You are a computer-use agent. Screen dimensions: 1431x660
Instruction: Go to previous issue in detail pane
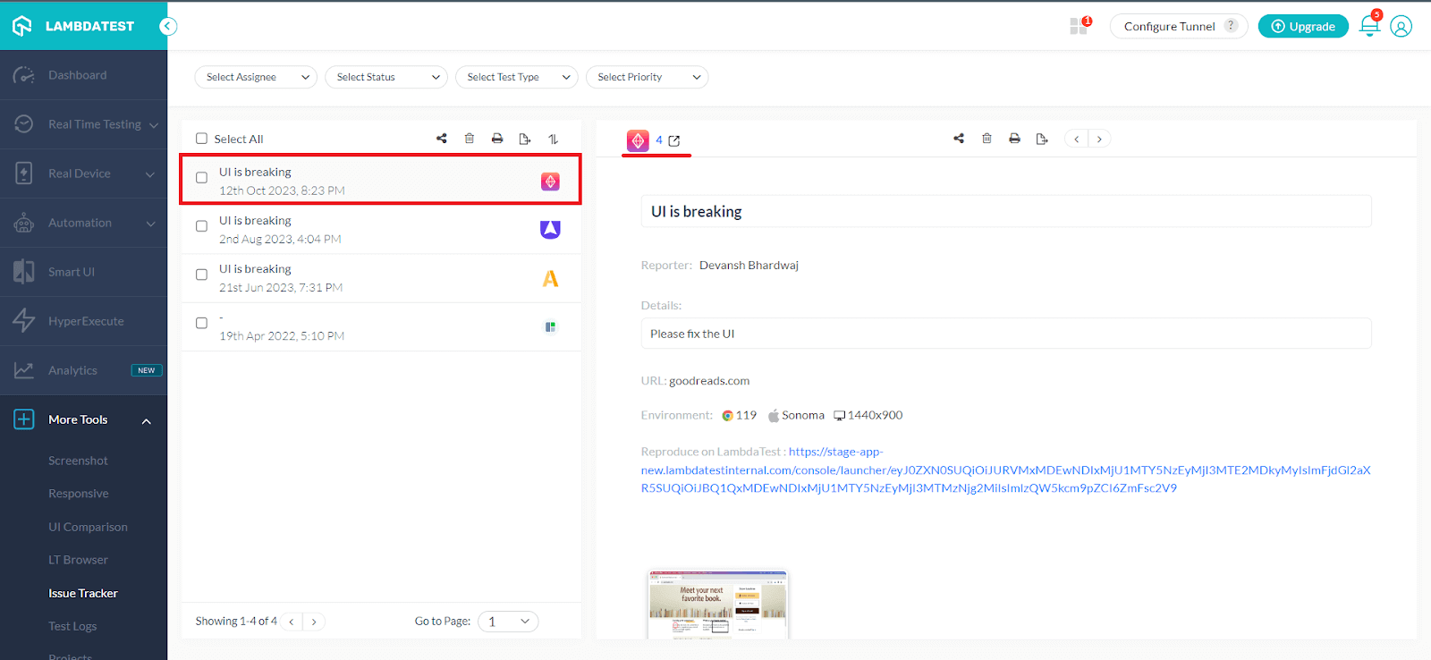[1076, 139]
